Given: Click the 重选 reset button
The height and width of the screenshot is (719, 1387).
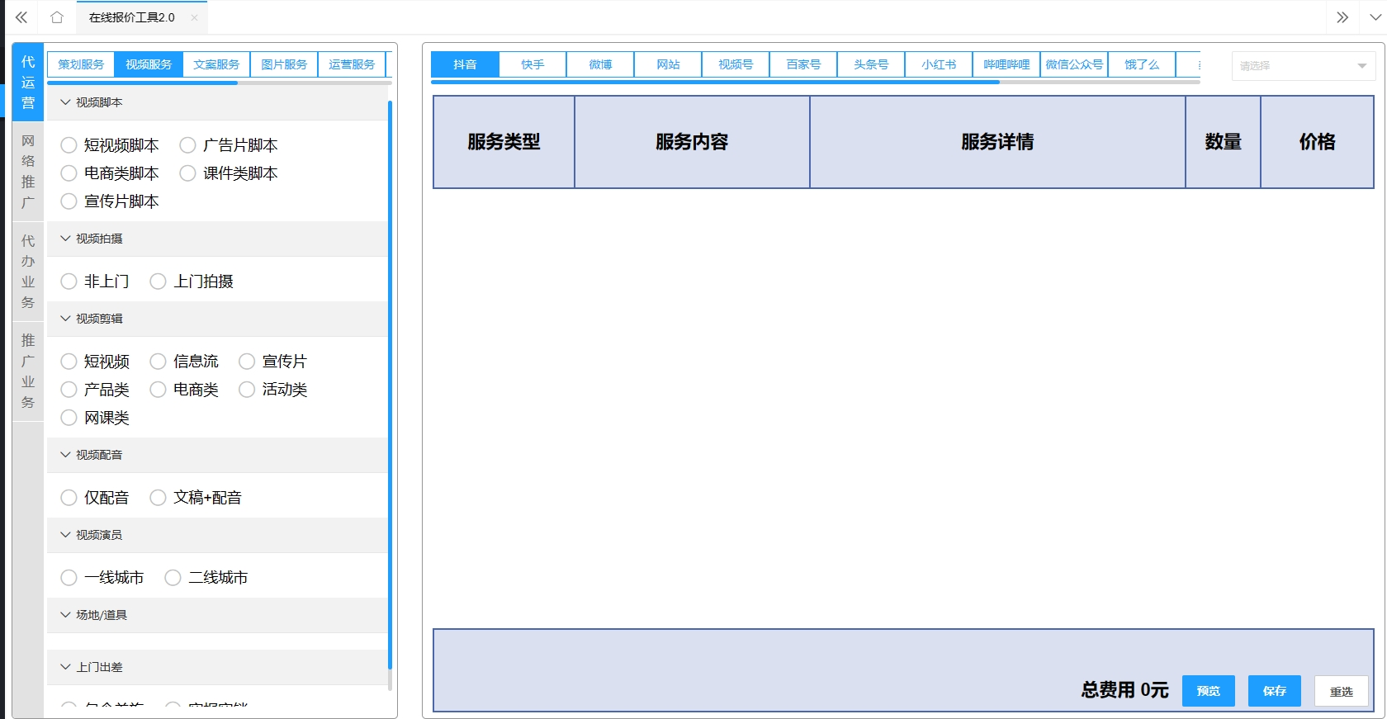Looking at the screenshot, I should [1341, 692].
